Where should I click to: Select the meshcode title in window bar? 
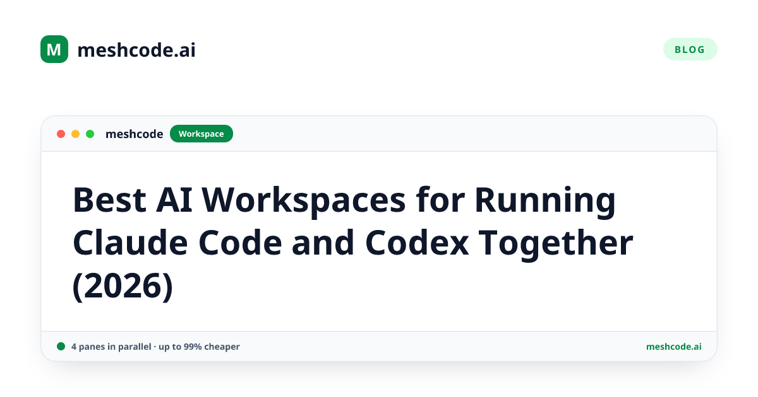pos(134,134)
